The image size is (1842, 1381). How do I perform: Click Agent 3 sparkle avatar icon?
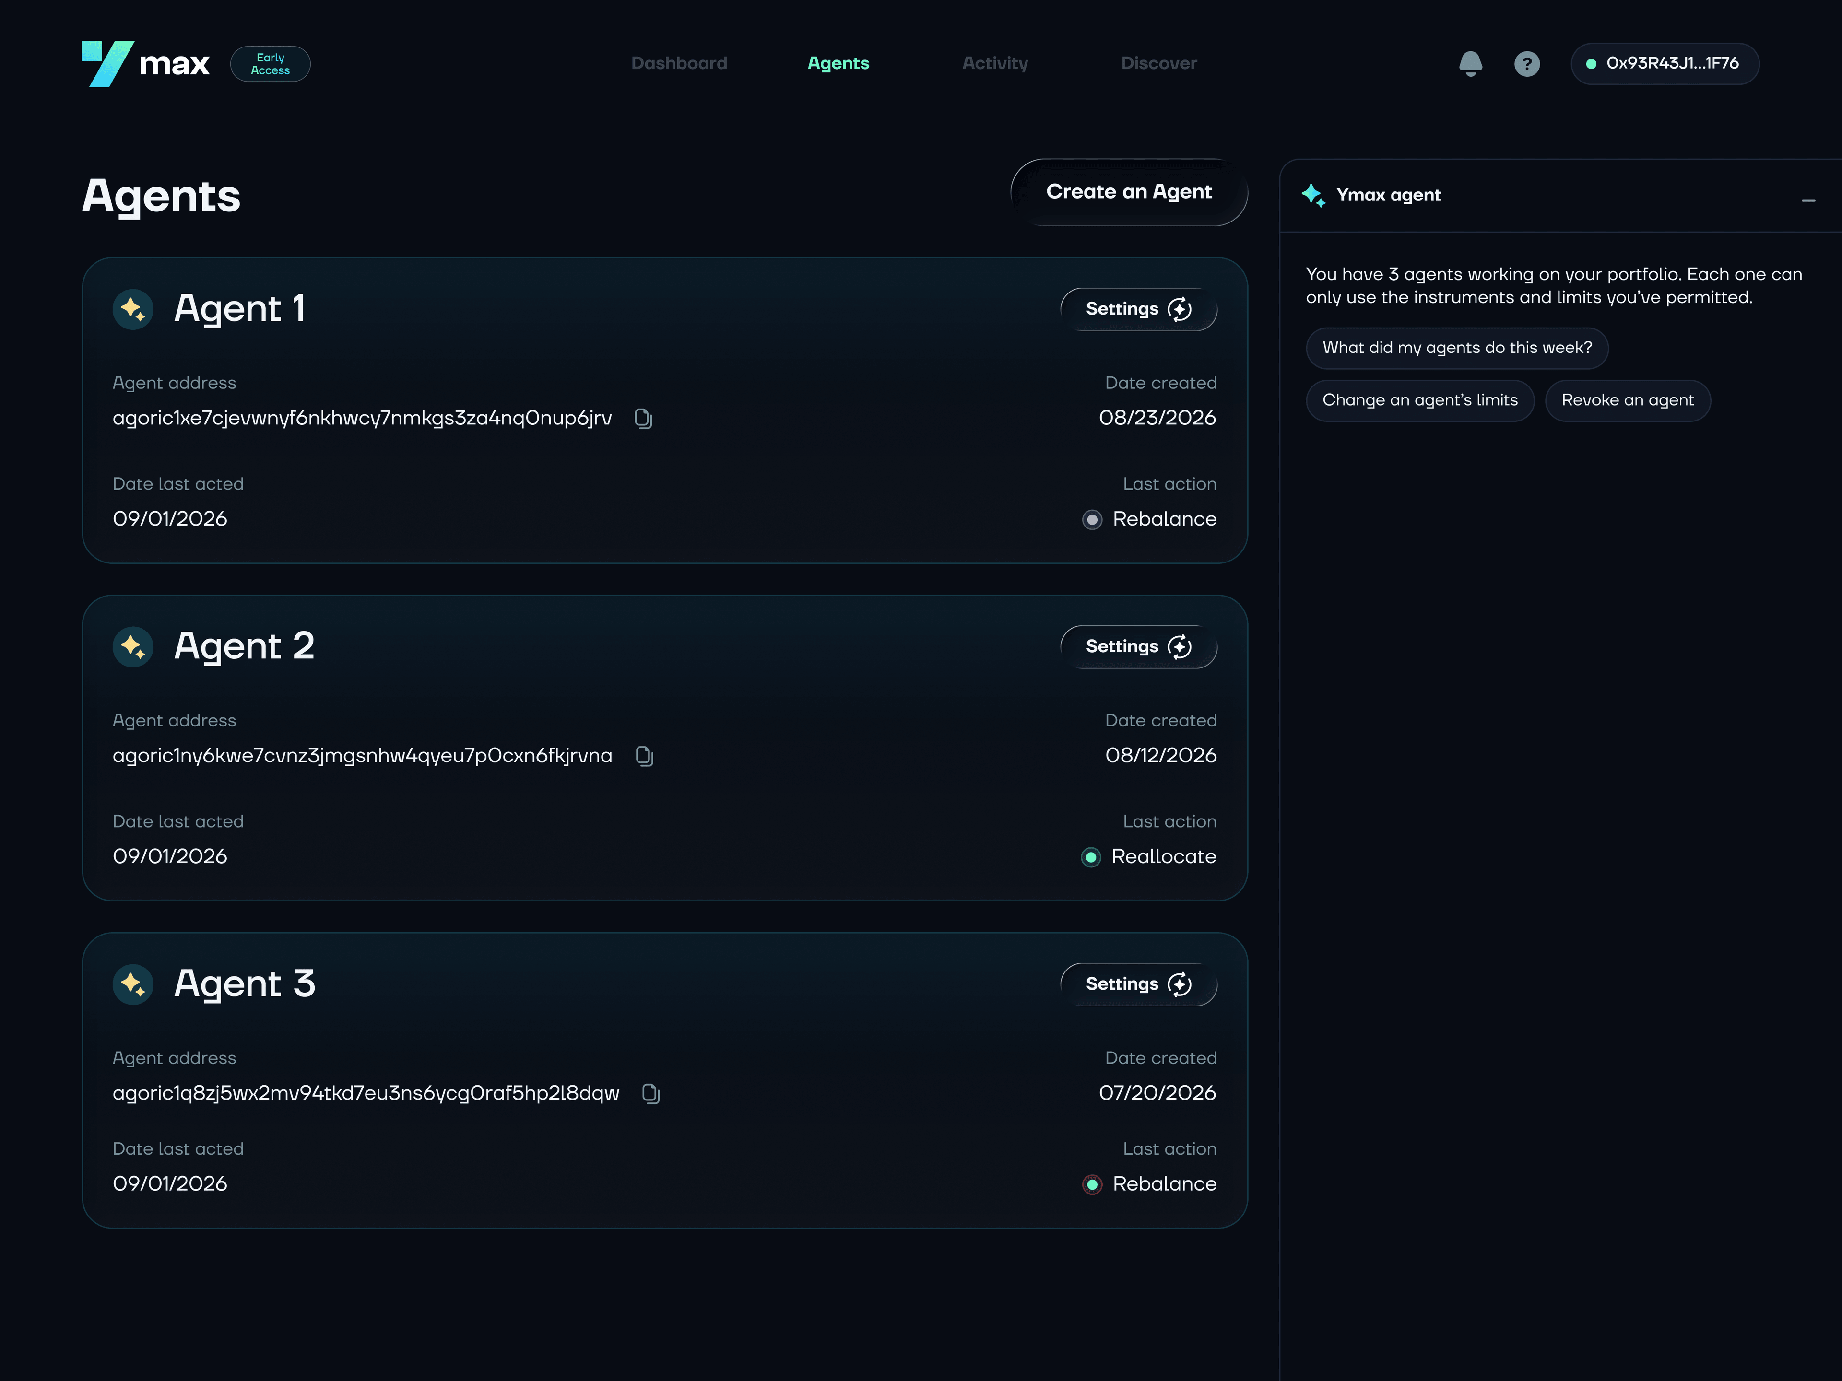pyautogui.click(x=133, y=985)
